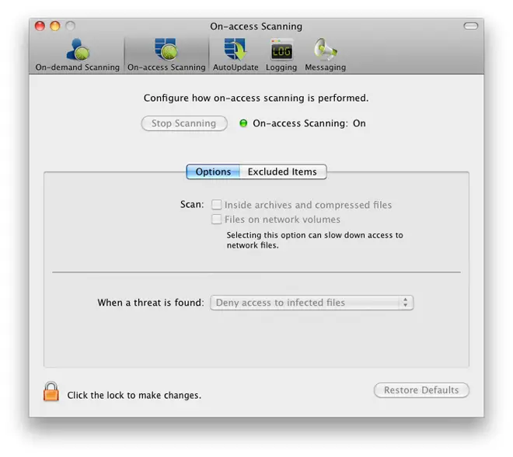Viewport: 513px width, 457px height.
Task: Select the On-access Scanning toolbar icon
Action: tap(166, 54)
